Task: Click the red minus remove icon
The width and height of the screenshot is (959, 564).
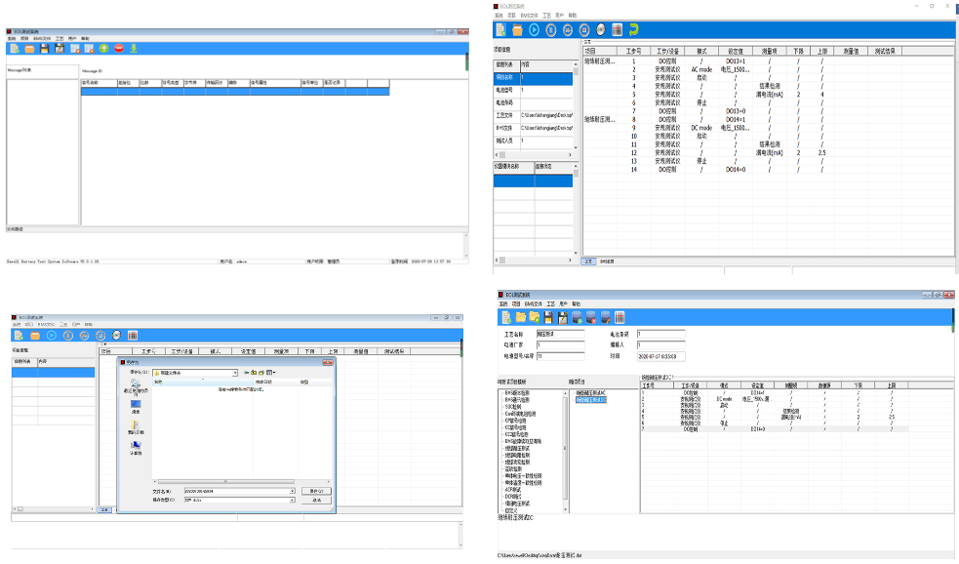Action: point(119,49)
